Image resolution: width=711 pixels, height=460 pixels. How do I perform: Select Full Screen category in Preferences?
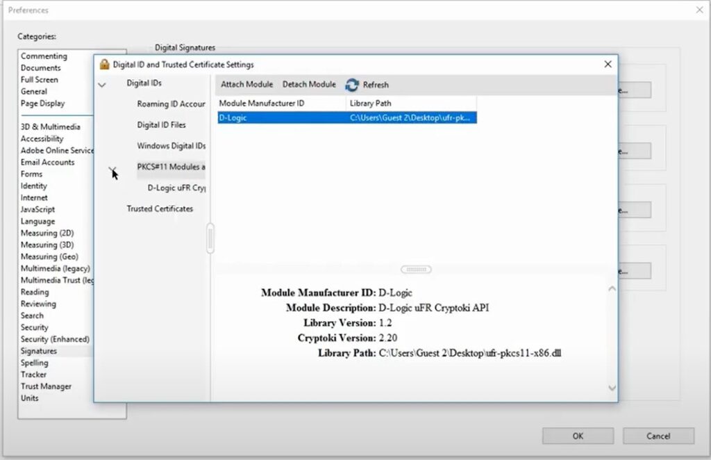(x=40, y=80)
